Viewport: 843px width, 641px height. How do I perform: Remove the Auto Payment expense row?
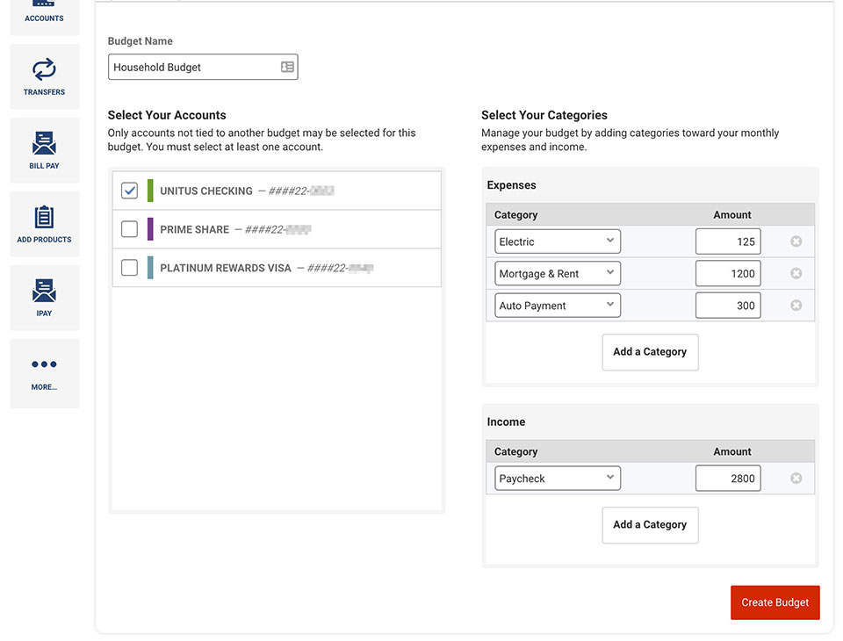[796, 305]
